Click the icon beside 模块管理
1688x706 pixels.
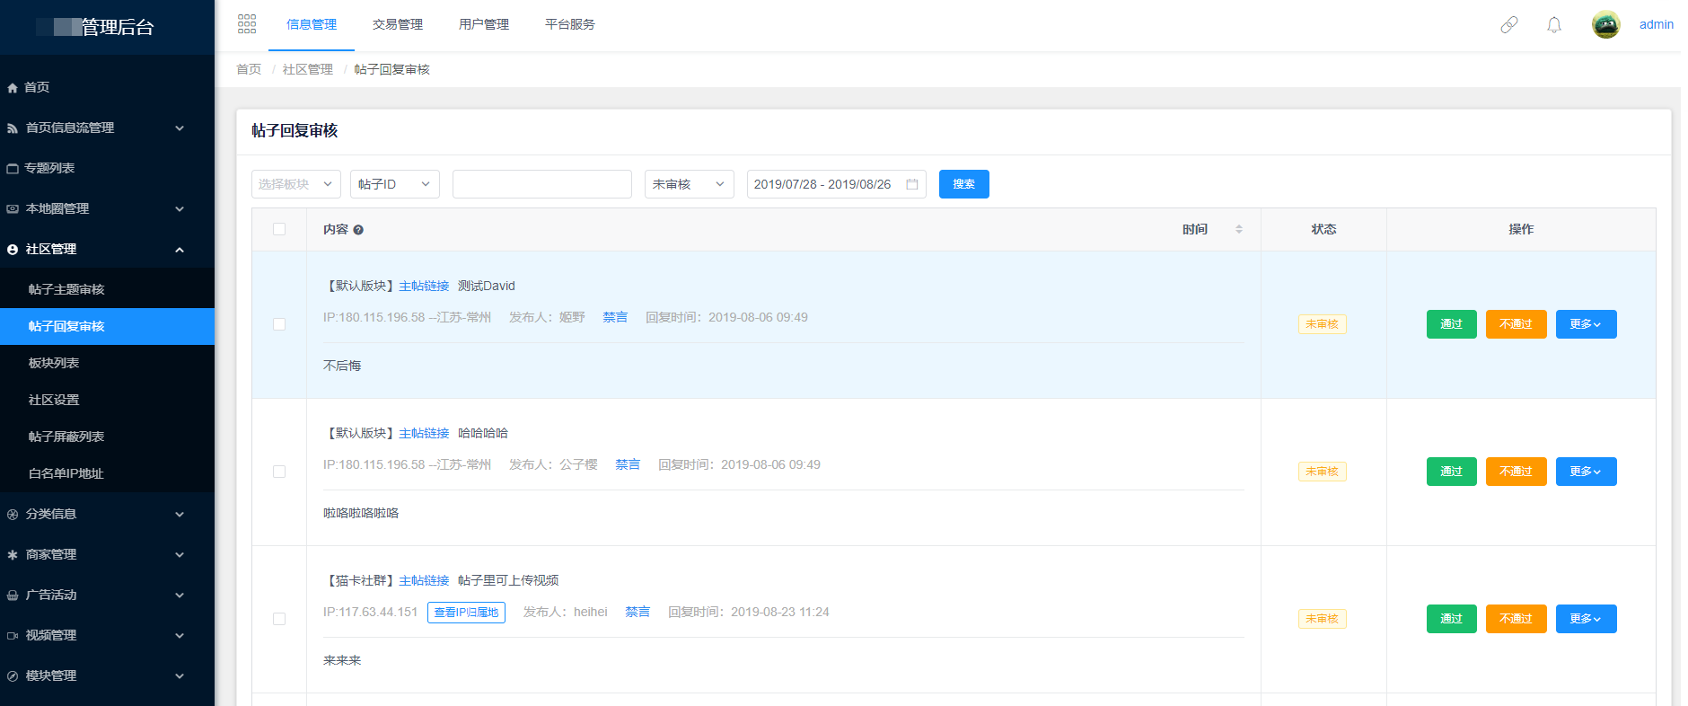13,676
